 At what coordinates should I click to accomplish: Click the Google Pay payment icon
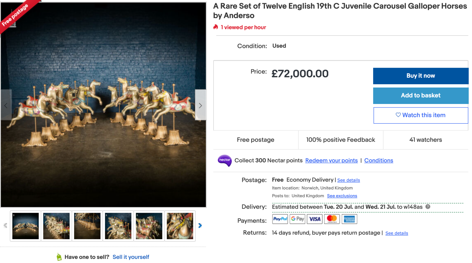297,219
